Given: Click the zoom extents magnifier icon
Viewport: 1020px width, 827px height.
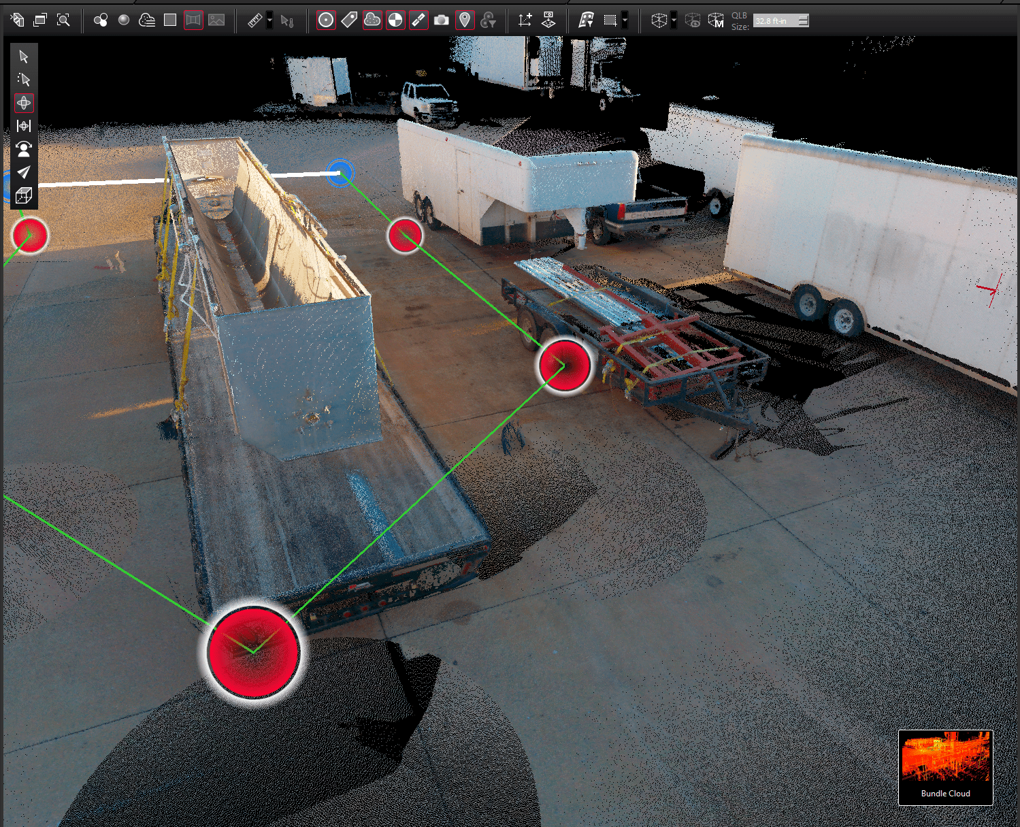Looking at the screenshot, I should point(63,20).
